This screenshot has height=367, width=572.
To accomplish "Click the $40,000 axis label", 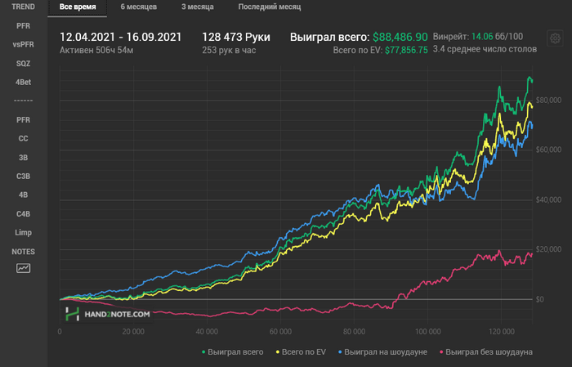I will [x=548, y=200].
